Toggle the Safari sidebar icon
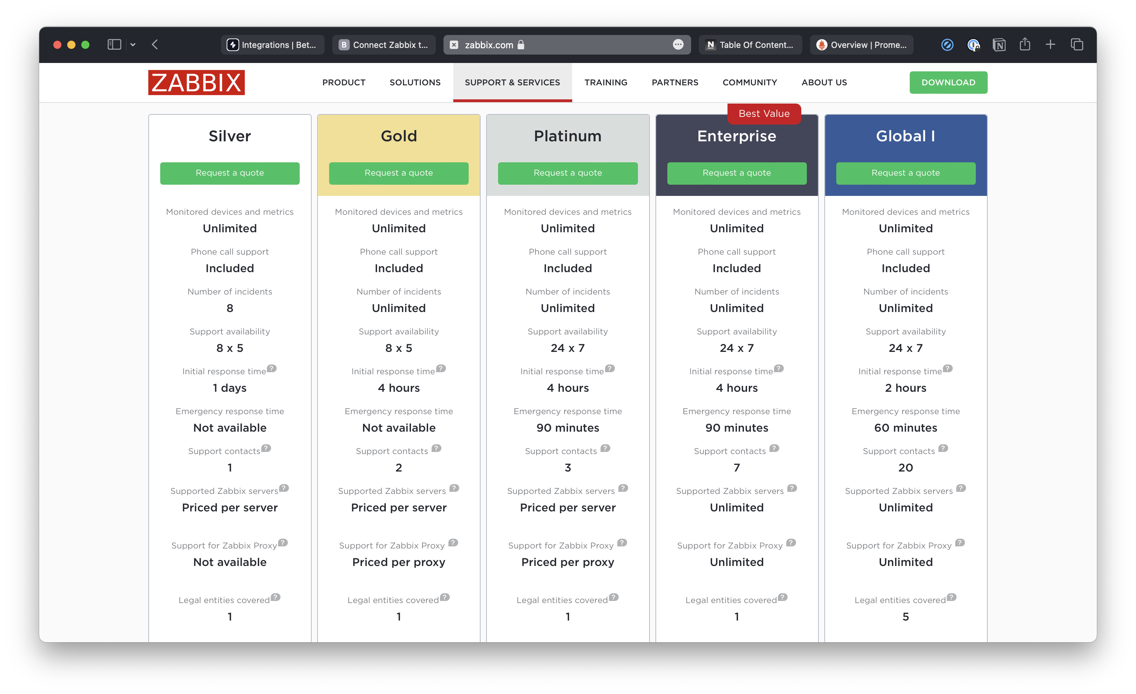The image size is (1136, 694). point(114,45)
